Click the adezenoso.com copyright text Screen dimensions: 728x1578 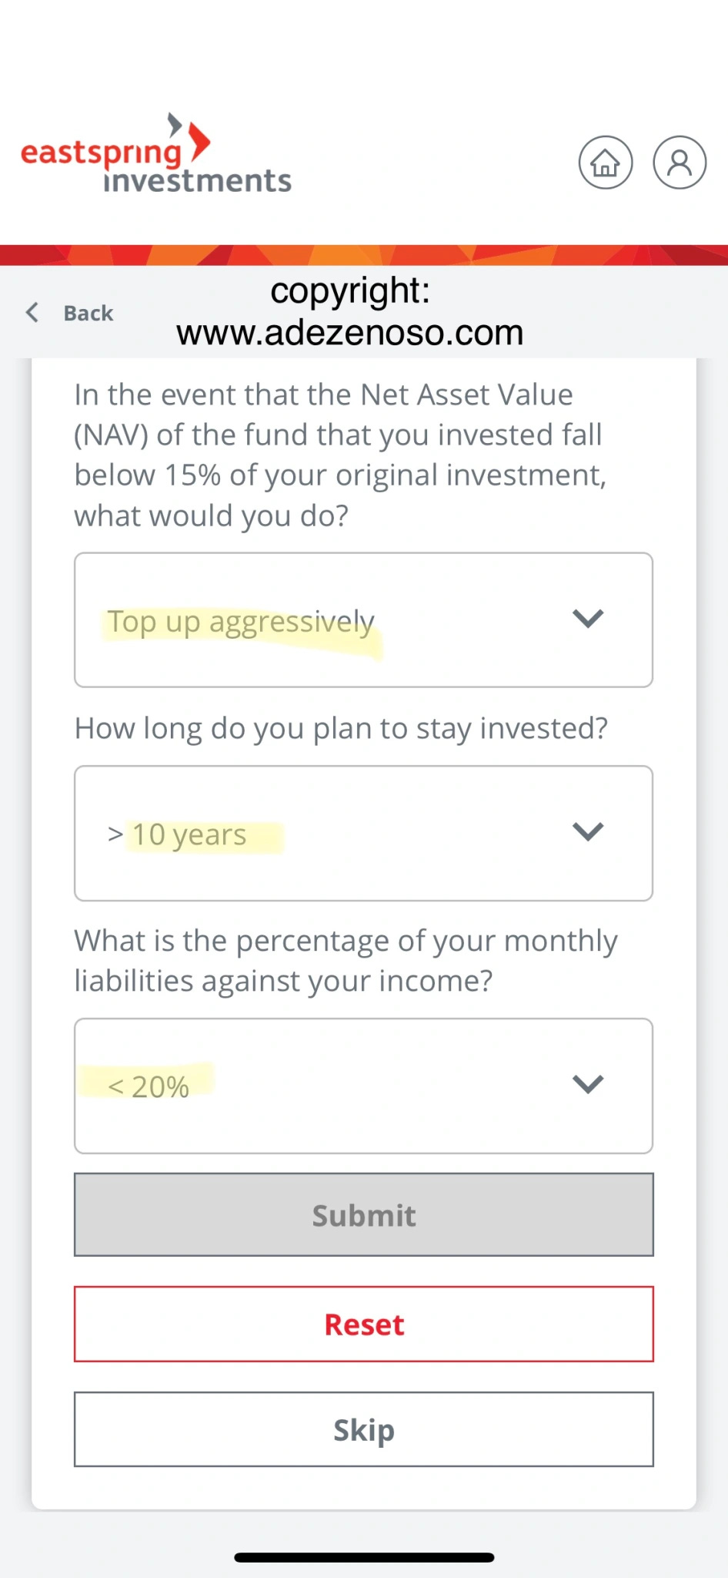[350, 312]
